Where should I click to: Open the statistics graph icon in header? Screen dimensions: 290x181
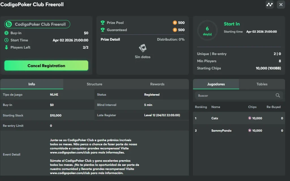tap(270, 5)
